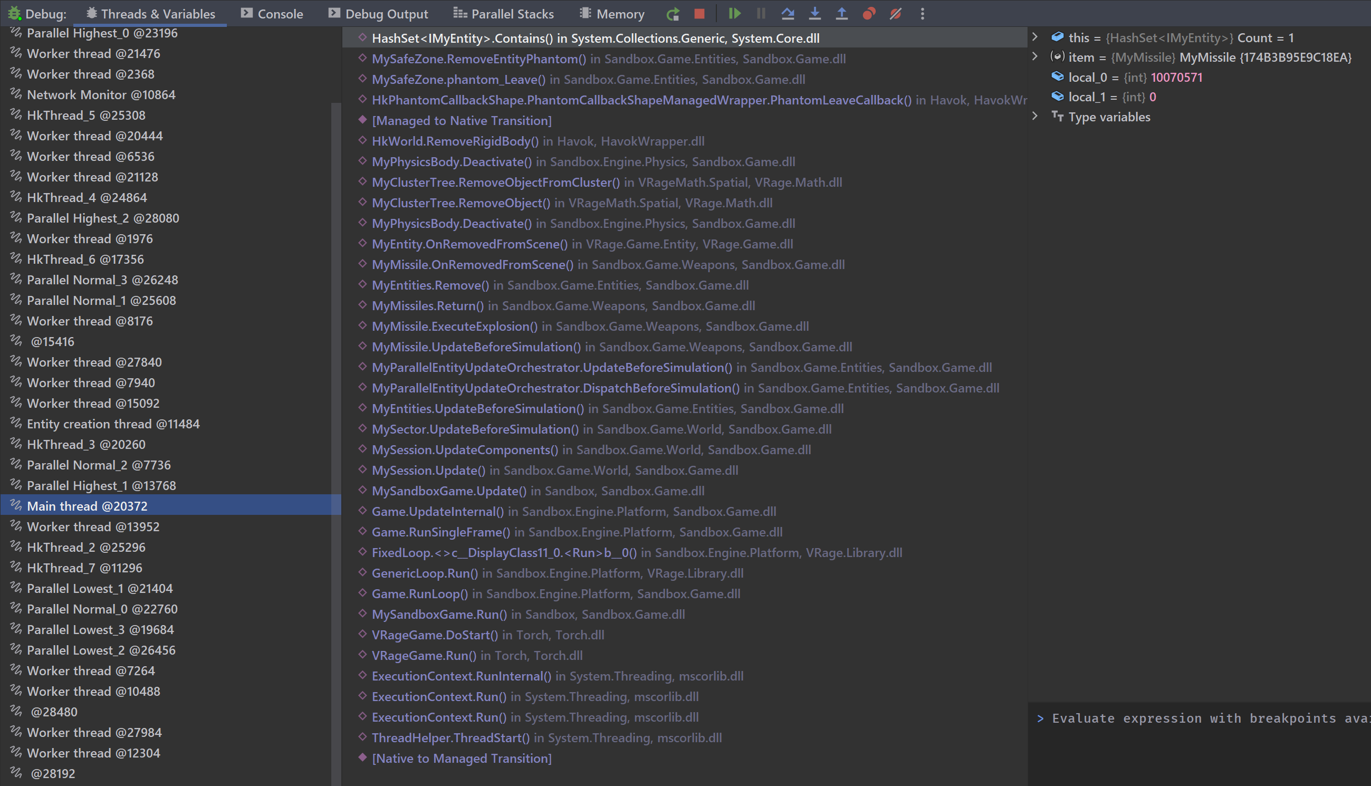
Task: Open the Parallel Stacks tab
Action: pyautogui.click(x=504, y=14)
